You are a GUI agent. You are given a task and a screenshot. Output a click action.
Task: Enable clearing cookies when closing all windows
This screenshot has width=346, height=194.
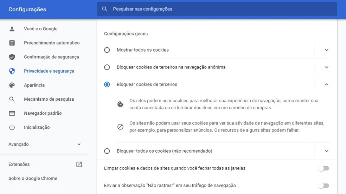point(323,168)
